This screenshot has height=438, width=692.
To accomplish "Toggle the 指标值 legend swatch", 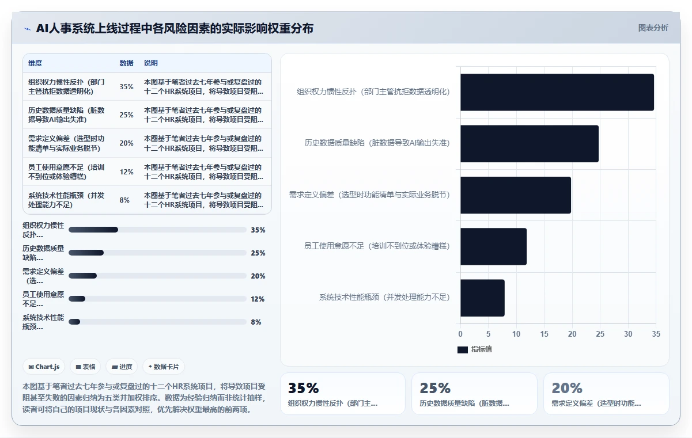I will (x=463, y=349).
